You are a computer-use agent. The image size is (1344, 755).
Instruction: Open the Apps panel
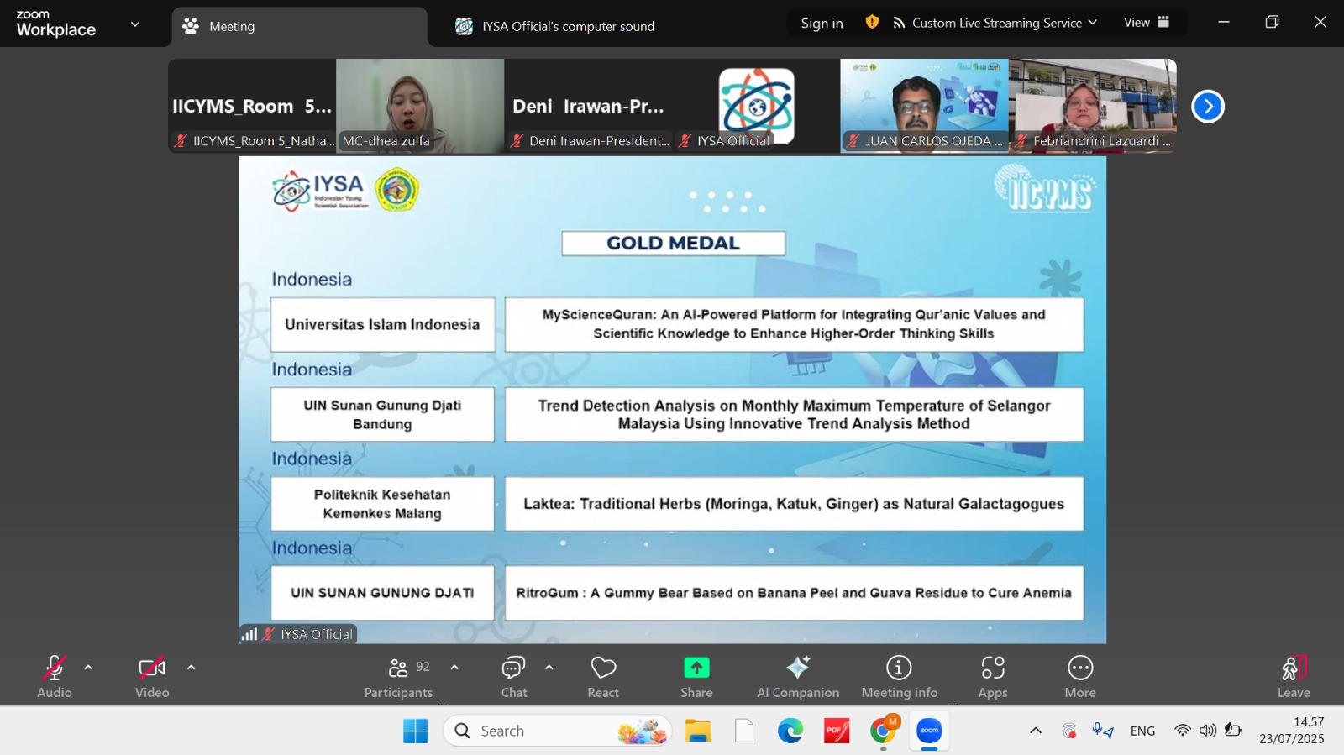pyautogui.click(x=992, y=676)
